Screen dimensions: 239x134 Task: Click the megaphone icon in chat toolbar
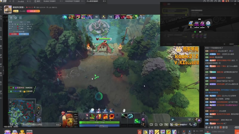click(x=209, y=127)
